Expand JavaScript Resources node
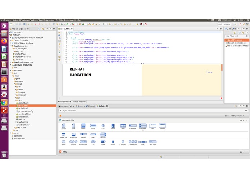Viewport: 250px width, 177px height. (11, 62)
